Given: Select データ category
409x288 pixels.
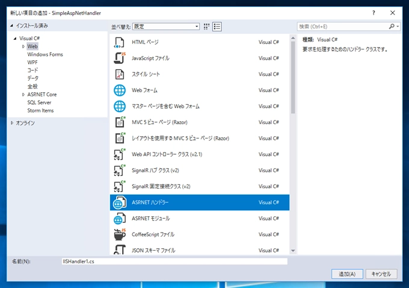Looking at the screenshot, I should pyautogui.click(x=33, y=78).
